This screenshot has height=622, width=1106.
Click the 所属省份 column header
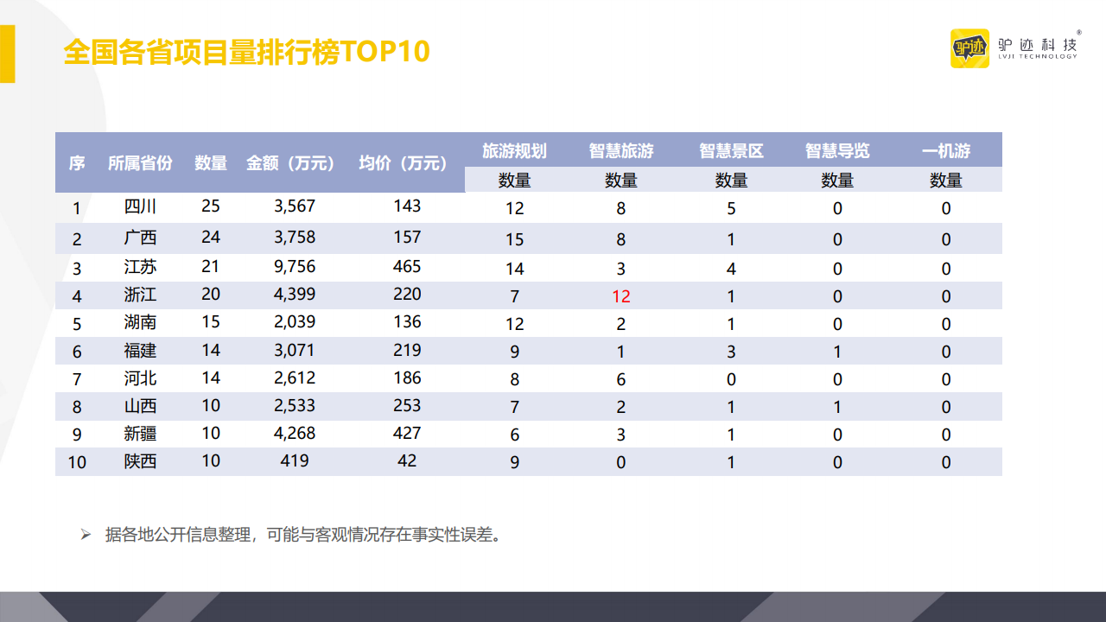point(140,163)
